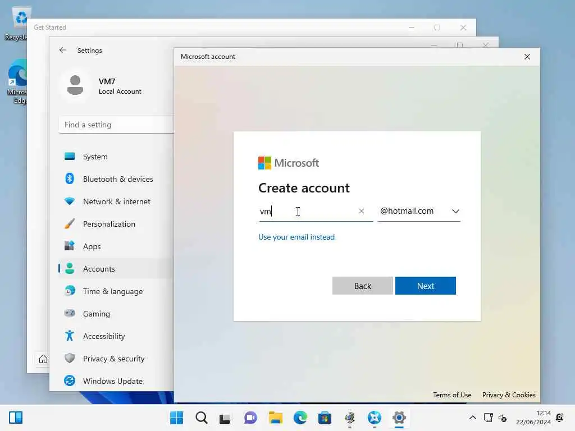Open the notification bell icon

point(560,418)
